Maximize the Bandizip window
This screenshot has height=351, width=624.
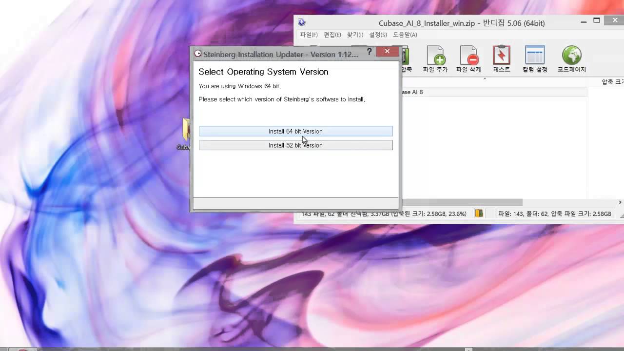click(597, 20)
